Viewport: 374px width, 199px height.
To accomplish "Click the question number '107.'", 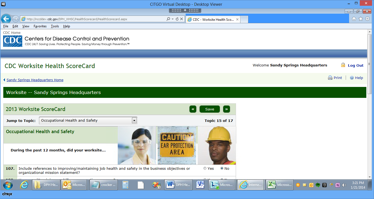I will point(10,168).
